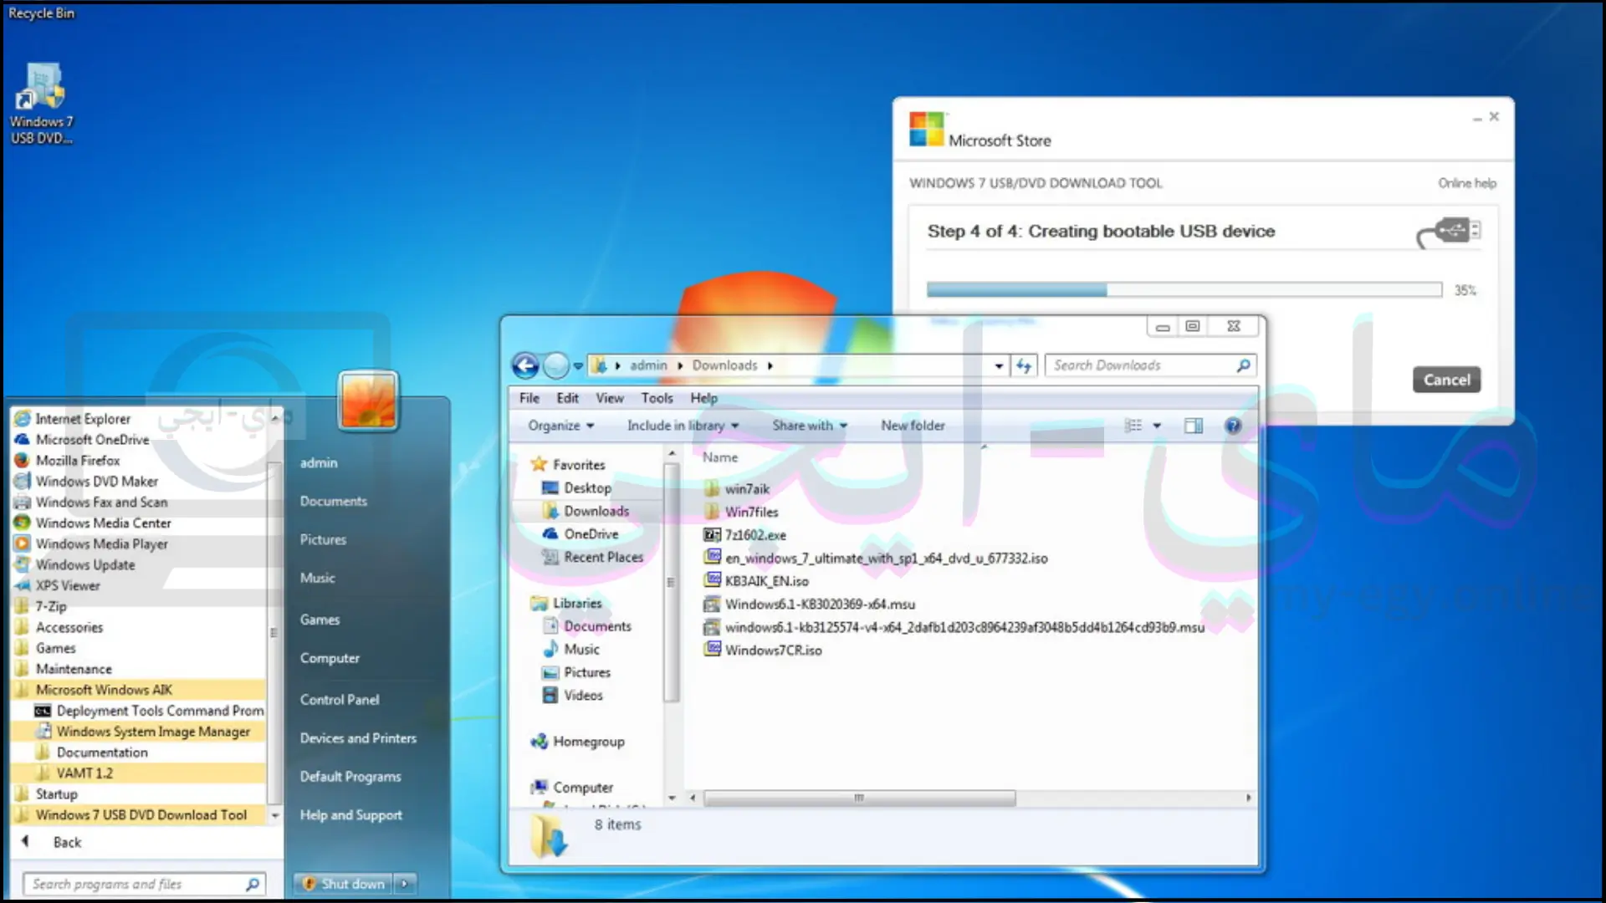Expand the Accessories program folder
Screen dimensions: 1606x903
click(x=59, y=628)
